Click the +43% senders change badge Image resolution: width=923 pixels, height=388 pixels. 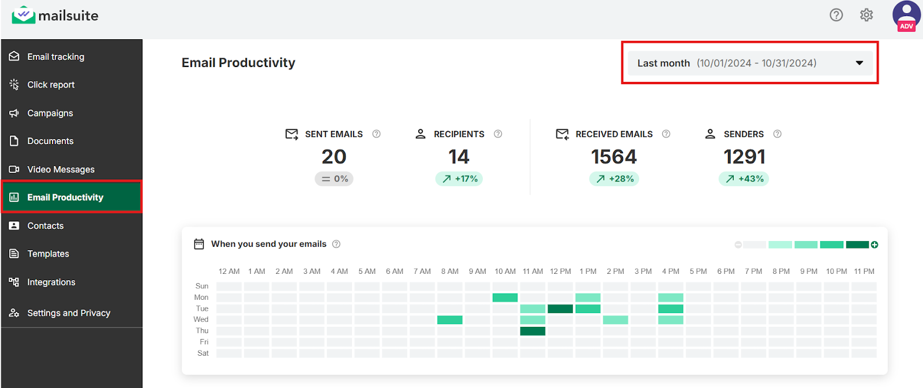pos(744,179)
